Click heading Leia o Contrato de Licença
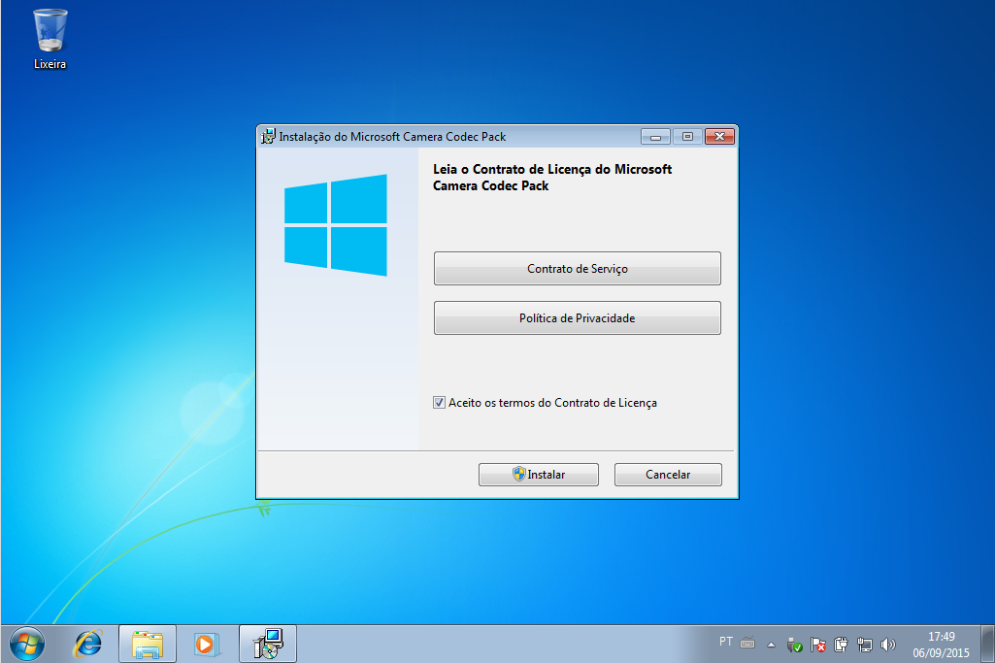 coord(552,178)
